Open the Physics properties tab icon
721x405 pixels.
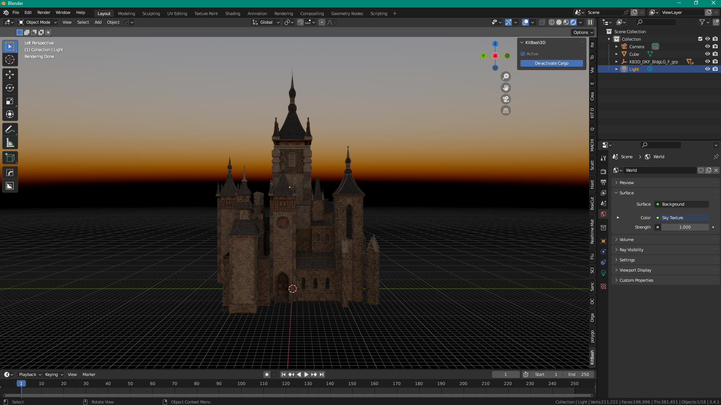(603, 252)
